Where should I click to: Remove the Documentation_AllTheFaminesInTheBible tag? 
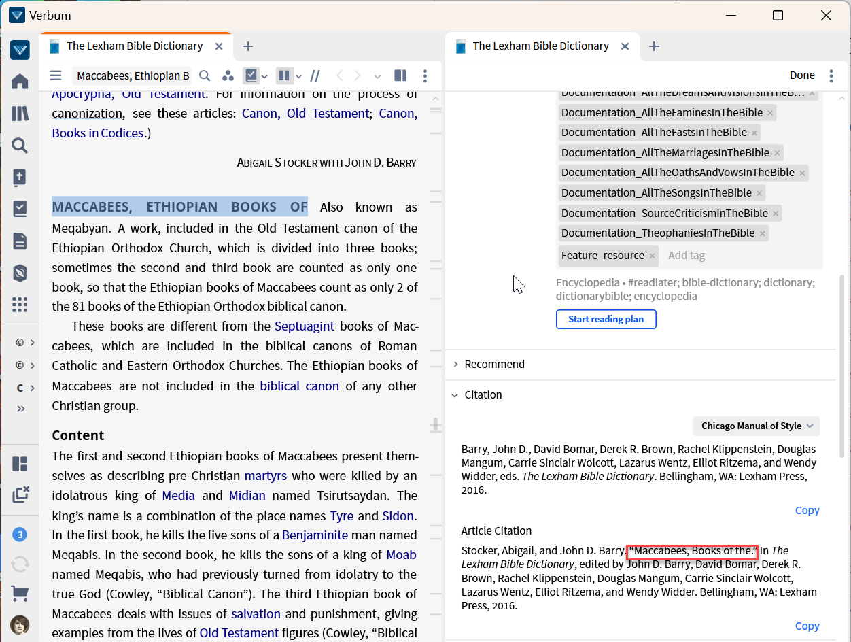[769, 113]
